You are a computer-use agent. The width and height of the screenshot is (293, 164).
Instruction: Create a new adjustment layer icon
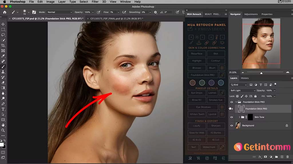tap(271, 157)
